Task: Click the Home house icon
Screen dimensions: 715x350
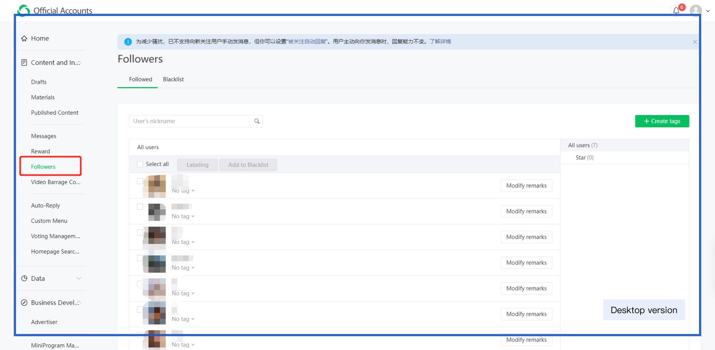Action: [24, 38]
